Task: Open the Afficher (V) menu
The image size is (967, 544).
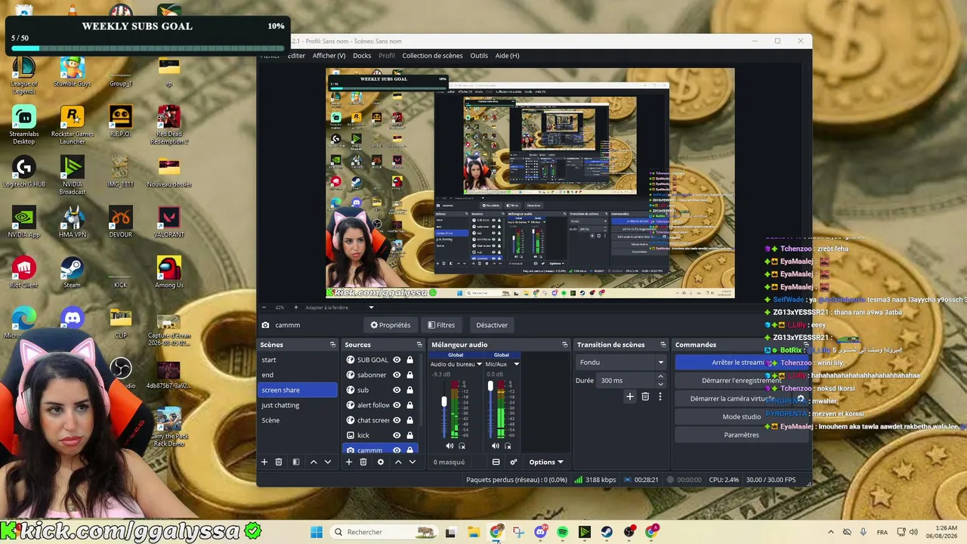Action: click(x=329, y=55)
